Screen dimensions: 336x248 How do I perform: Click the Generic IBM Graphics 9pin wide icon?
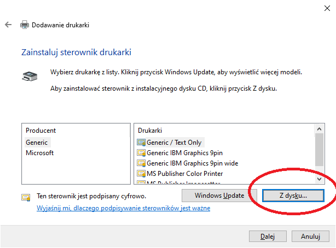(x=141, y=163)
